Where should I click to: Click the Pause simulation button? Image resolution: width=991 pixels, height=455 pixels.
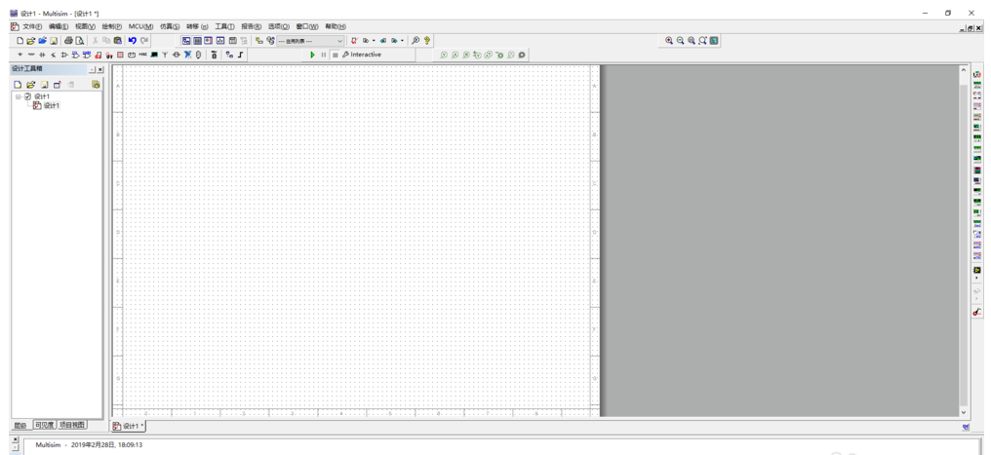pyautogui.click(x=324, y=56)
